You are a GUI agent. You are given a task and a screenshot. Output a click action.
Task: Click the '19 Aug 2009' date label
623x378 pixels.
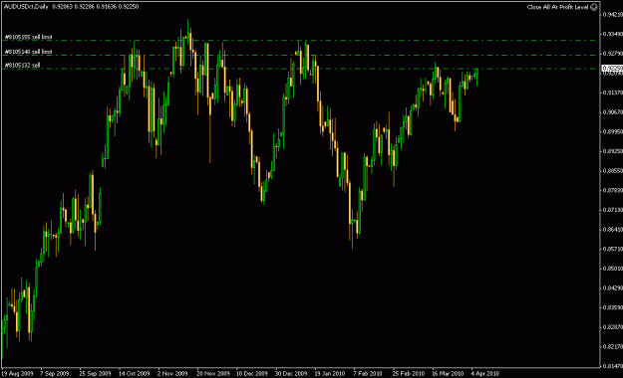click(x=17, y=374)
